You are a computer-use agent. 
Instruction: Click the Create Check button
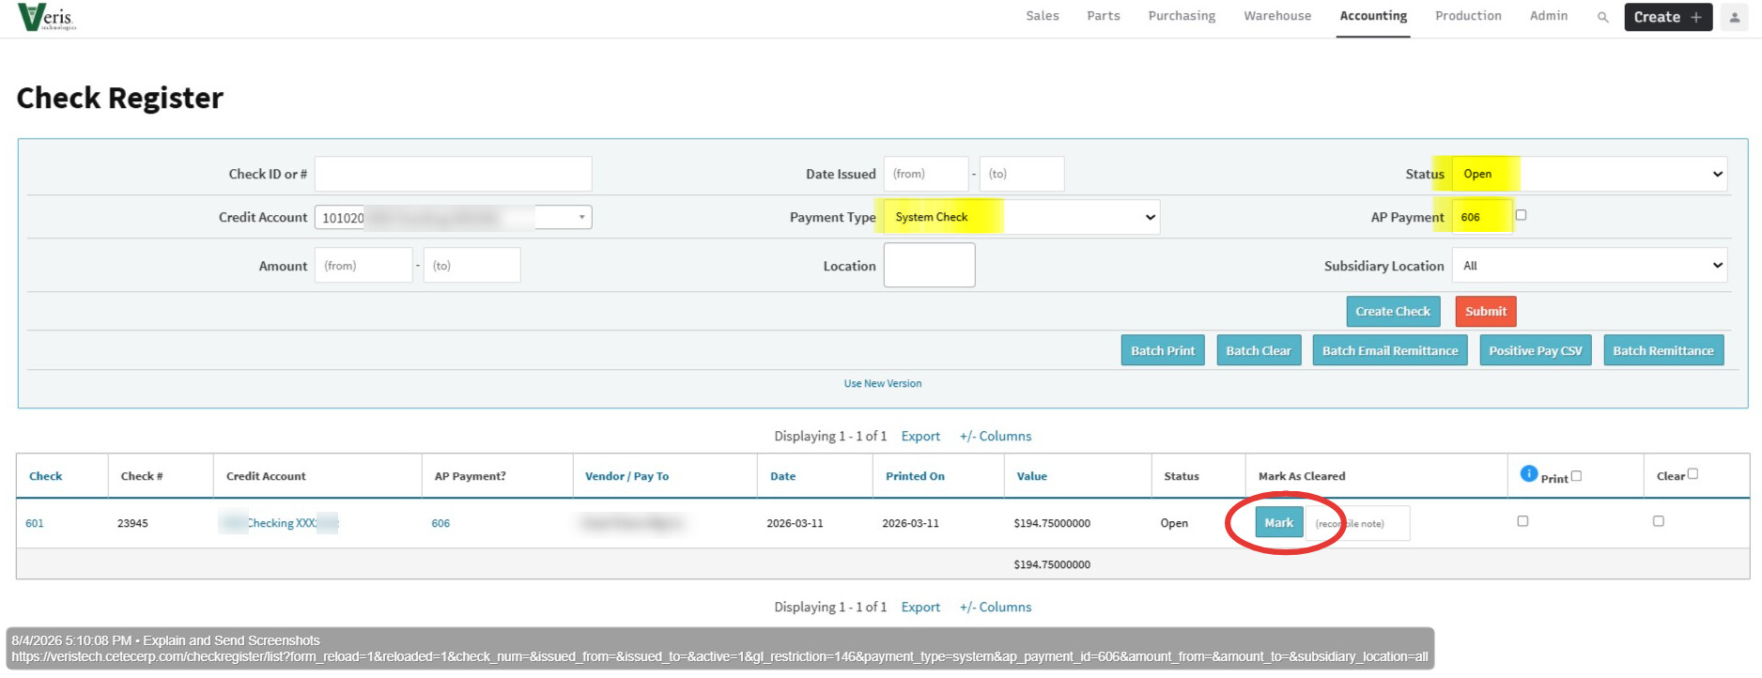pos(1393,312)
